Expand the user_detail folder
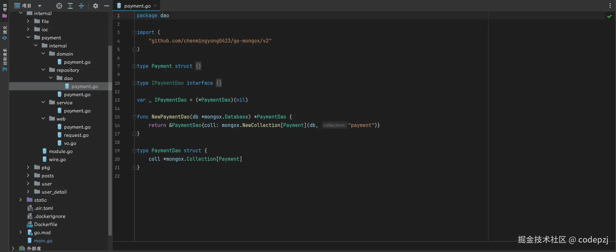Screen dimensions: 616x252 click(28, 192)
